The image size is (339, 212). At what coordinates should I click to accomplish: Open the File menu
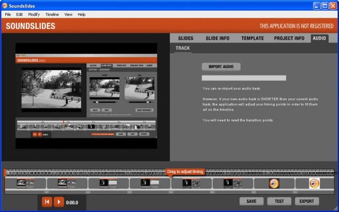[x=8, y=14]
